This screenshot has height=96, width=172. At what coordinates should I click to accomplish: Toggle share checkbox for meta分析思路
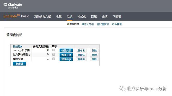click(x=53, y=50)
